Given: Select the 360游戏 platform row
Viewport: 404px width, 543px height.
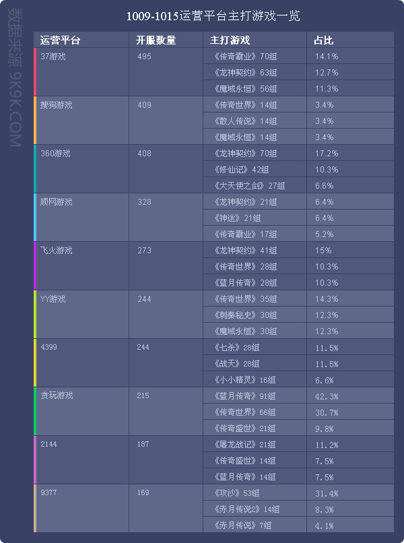Looking at the screenshot, I should coord(55,154).
